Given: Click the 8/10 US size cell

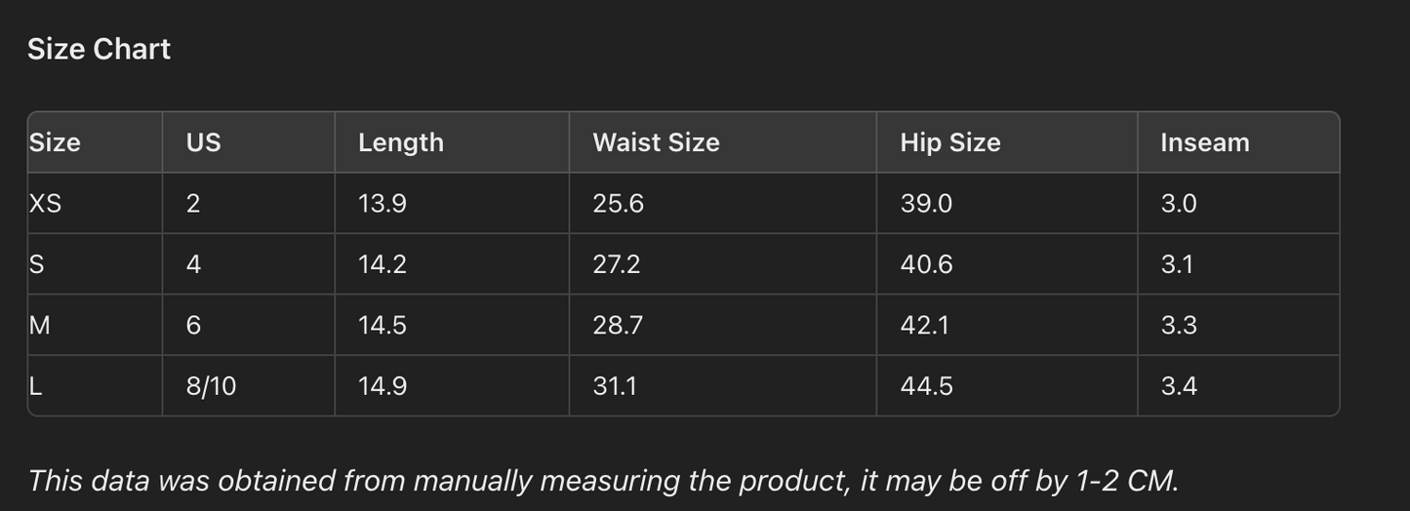Looking at the screenshot, I should click(211, 386).
